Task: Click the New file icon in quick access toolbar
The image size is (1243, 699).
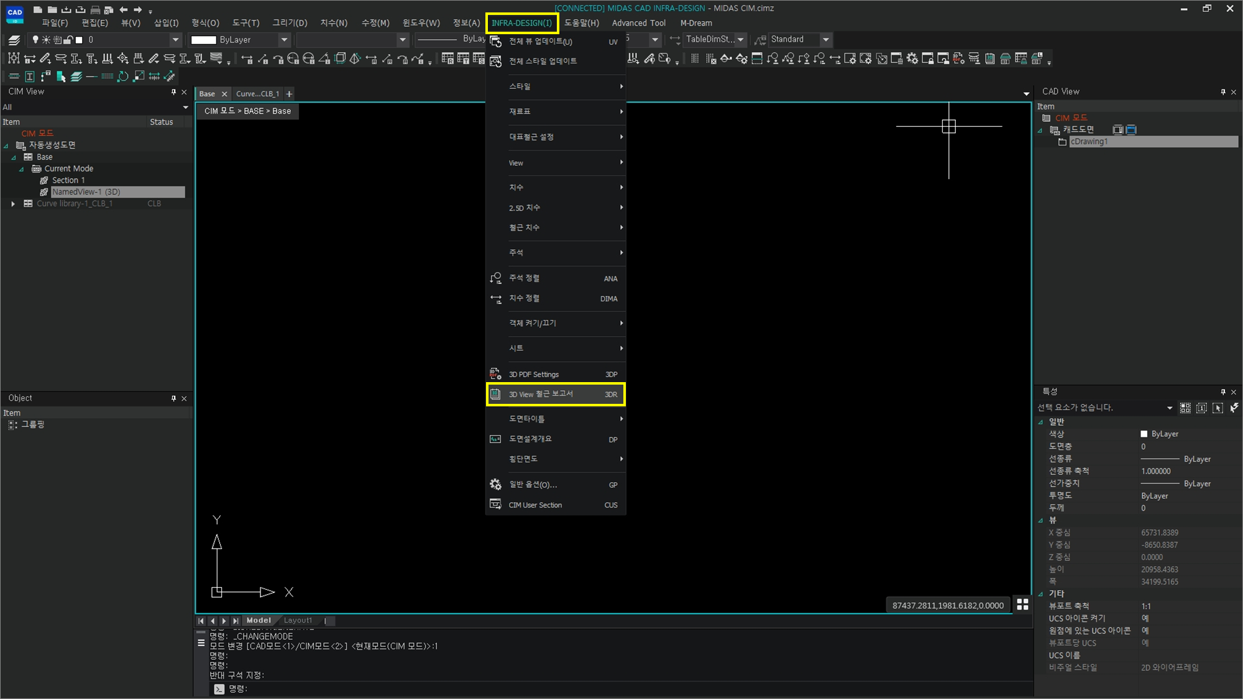Action: pyautogui.click(x=38, y=9)
